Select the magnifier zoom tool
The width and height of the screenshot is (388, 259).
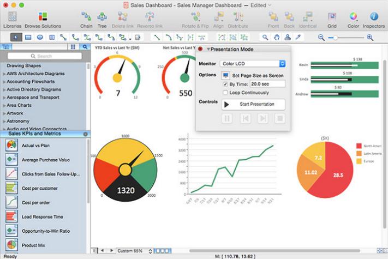[x=265, y=37]
